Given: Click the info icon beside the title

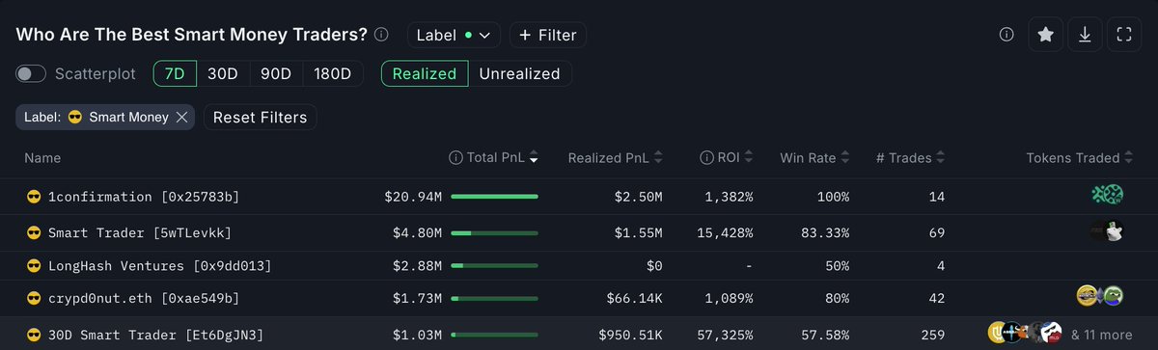Looking at the screenshot, I should (x=381, y=35).
